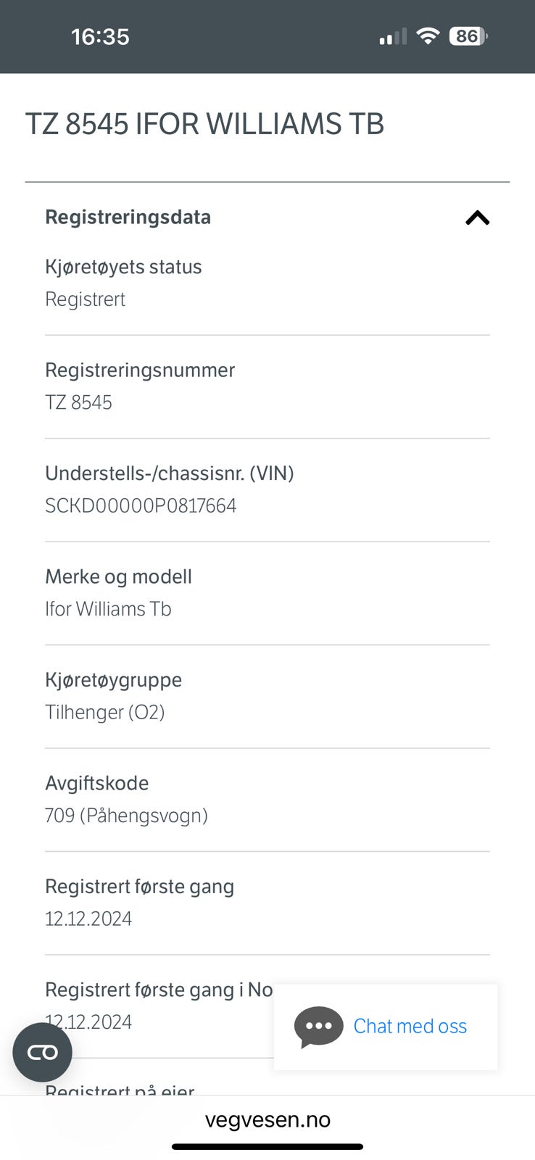Viewport: 535px width, 1160px height.
Task: Tap the page title TZ 8545 IFOR WILLIAMS TB
Action: [204, 124]
